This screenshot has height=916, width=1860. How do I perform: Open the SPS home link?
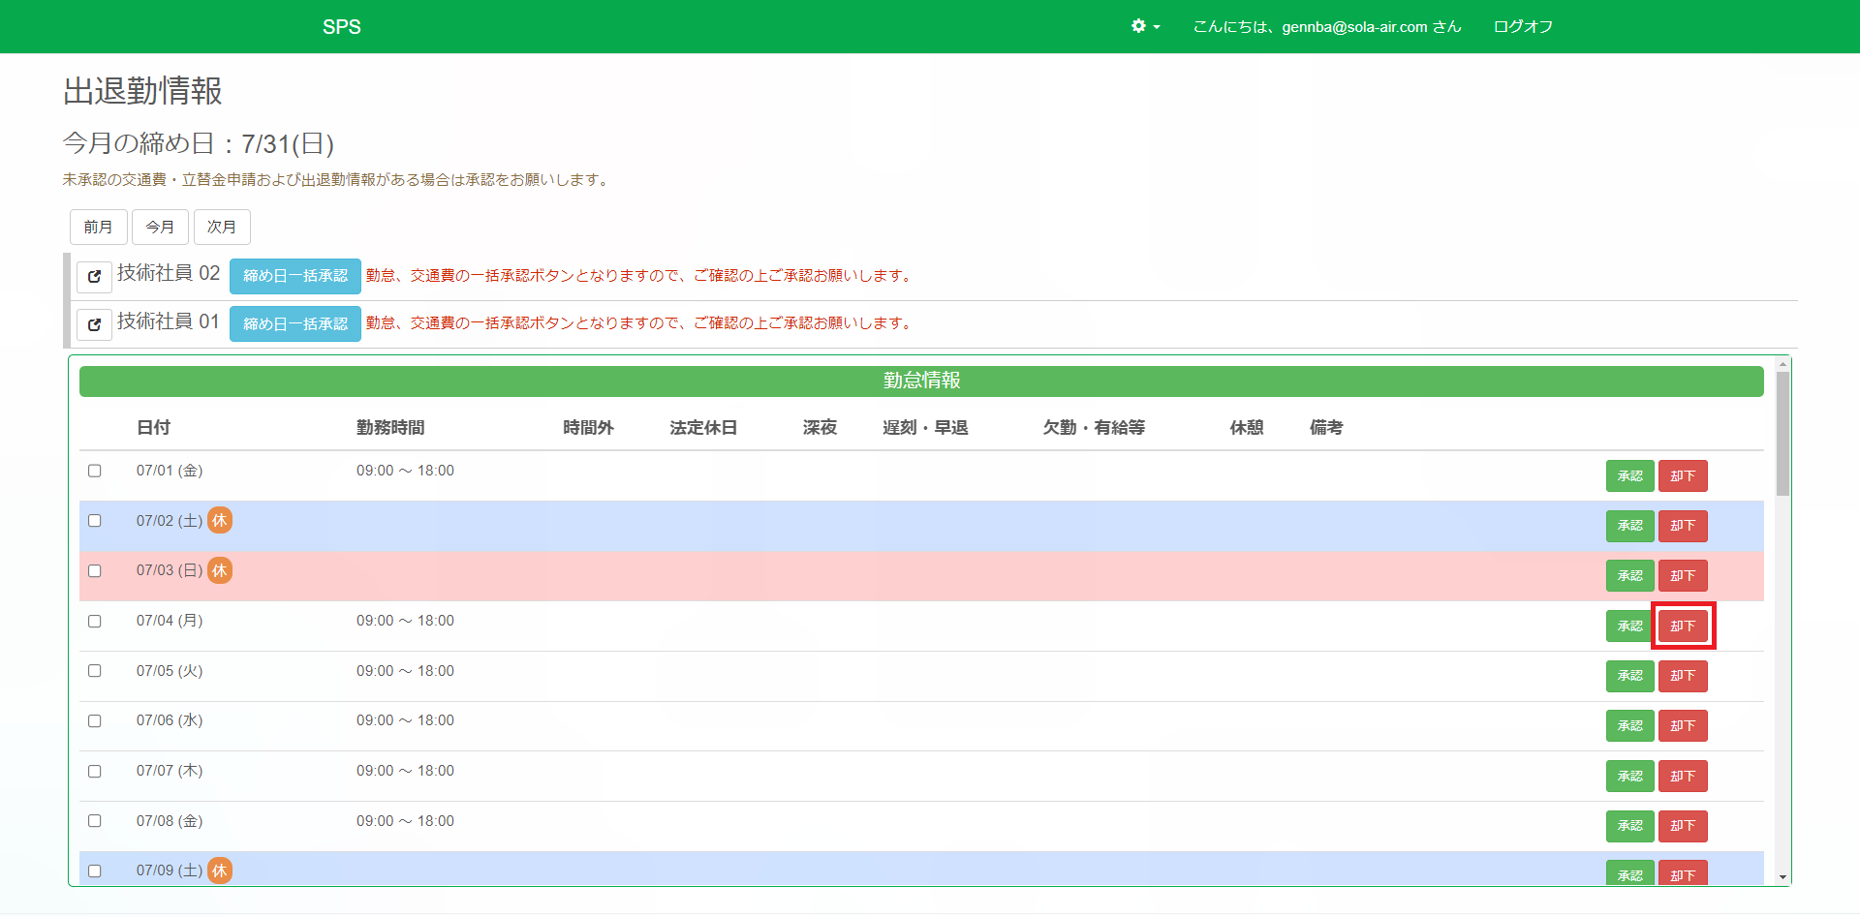(341, 27)
